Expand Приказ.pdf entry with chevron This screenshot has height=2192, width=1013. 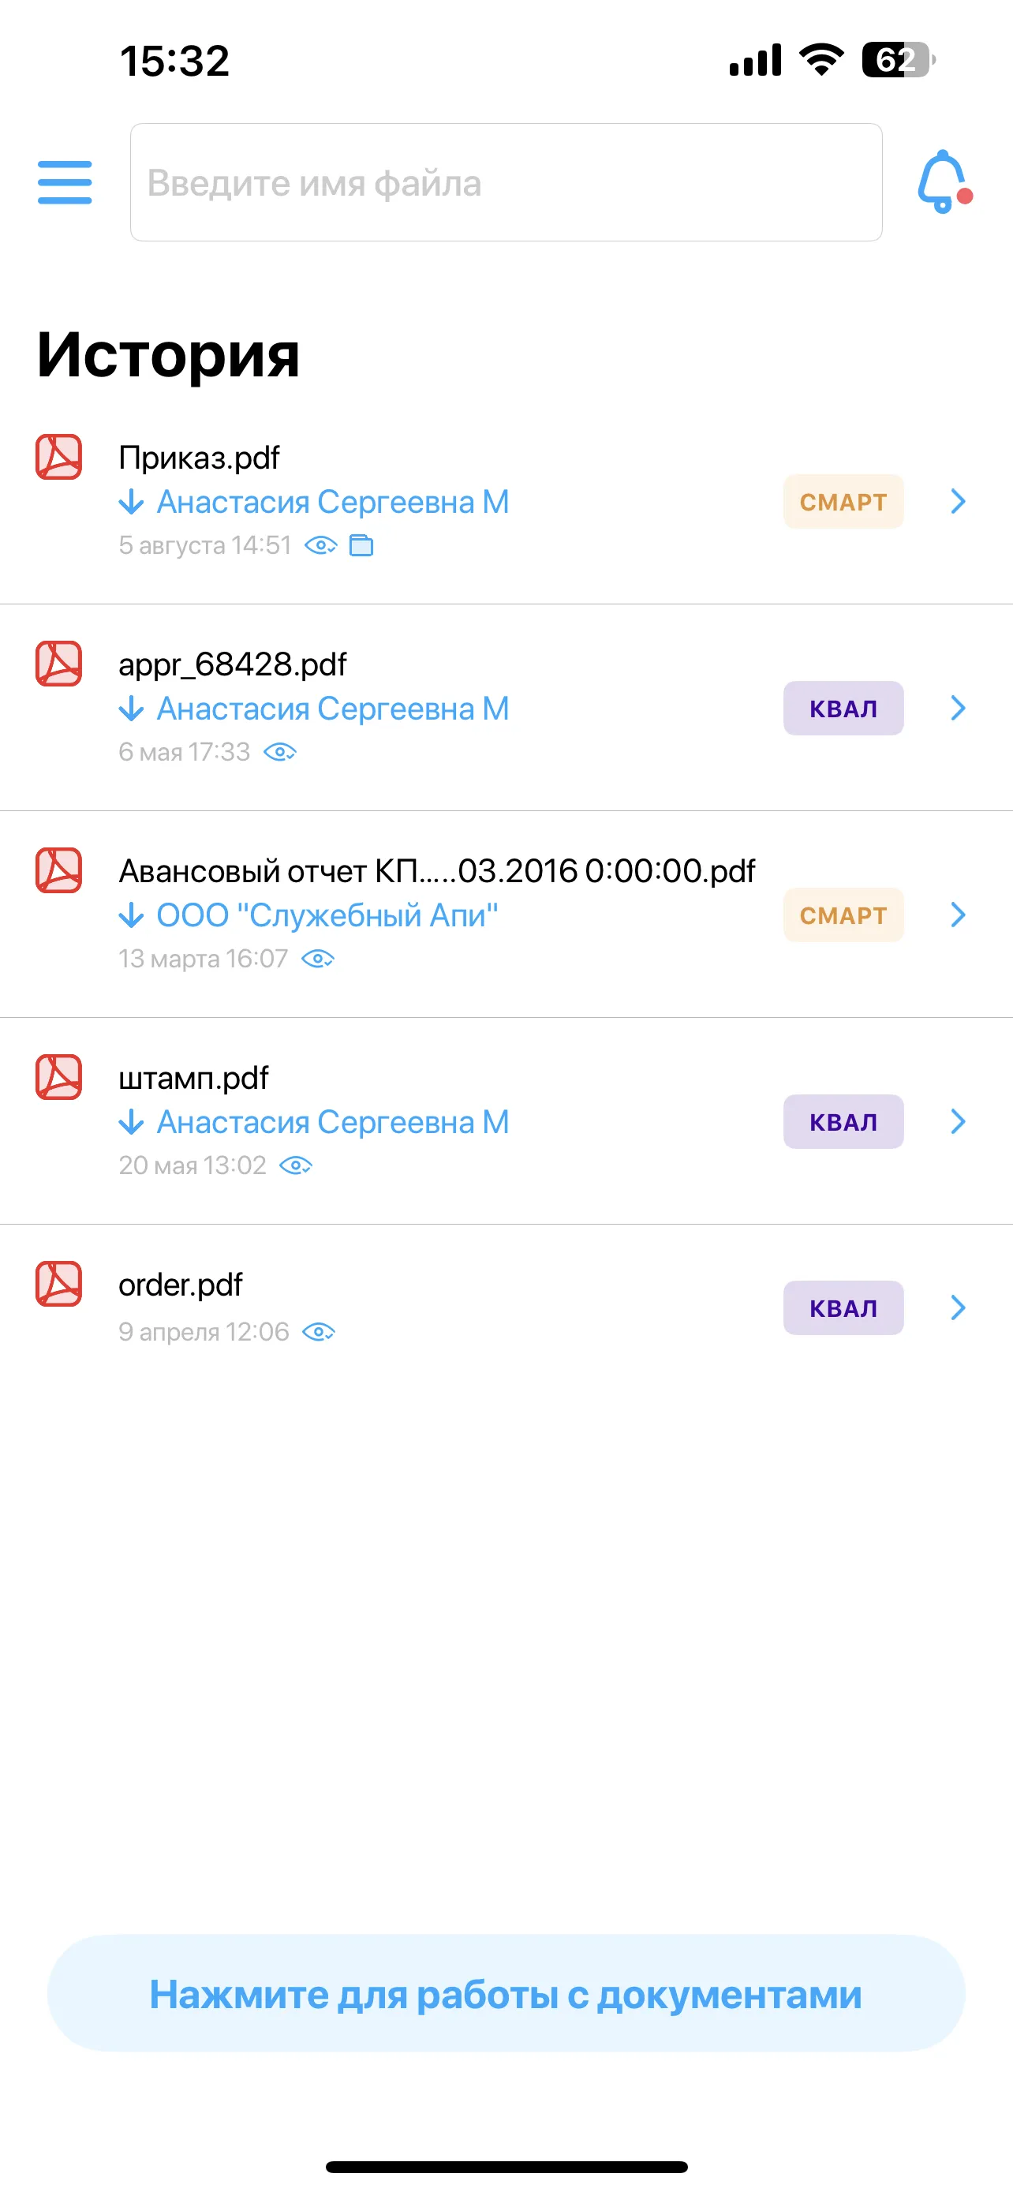coord(958,501)
